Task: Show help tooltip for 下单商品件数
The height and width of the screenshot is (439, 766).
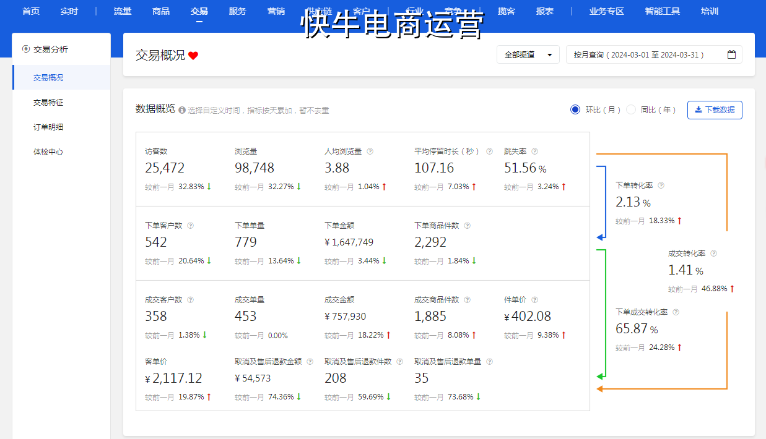Action: pyautogui.click(x=466, y=225)
